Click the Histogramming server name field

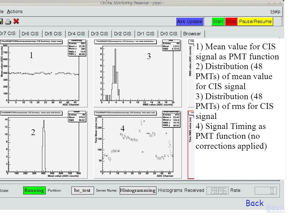coord(138,190)
